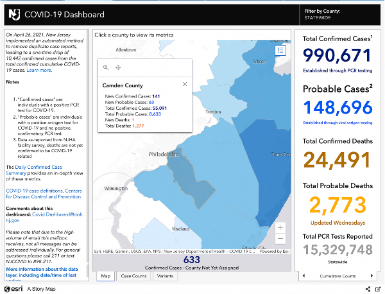Click the Vineland map label
The height and width of the screenshot is (294, 385).
tap(180, 229)
